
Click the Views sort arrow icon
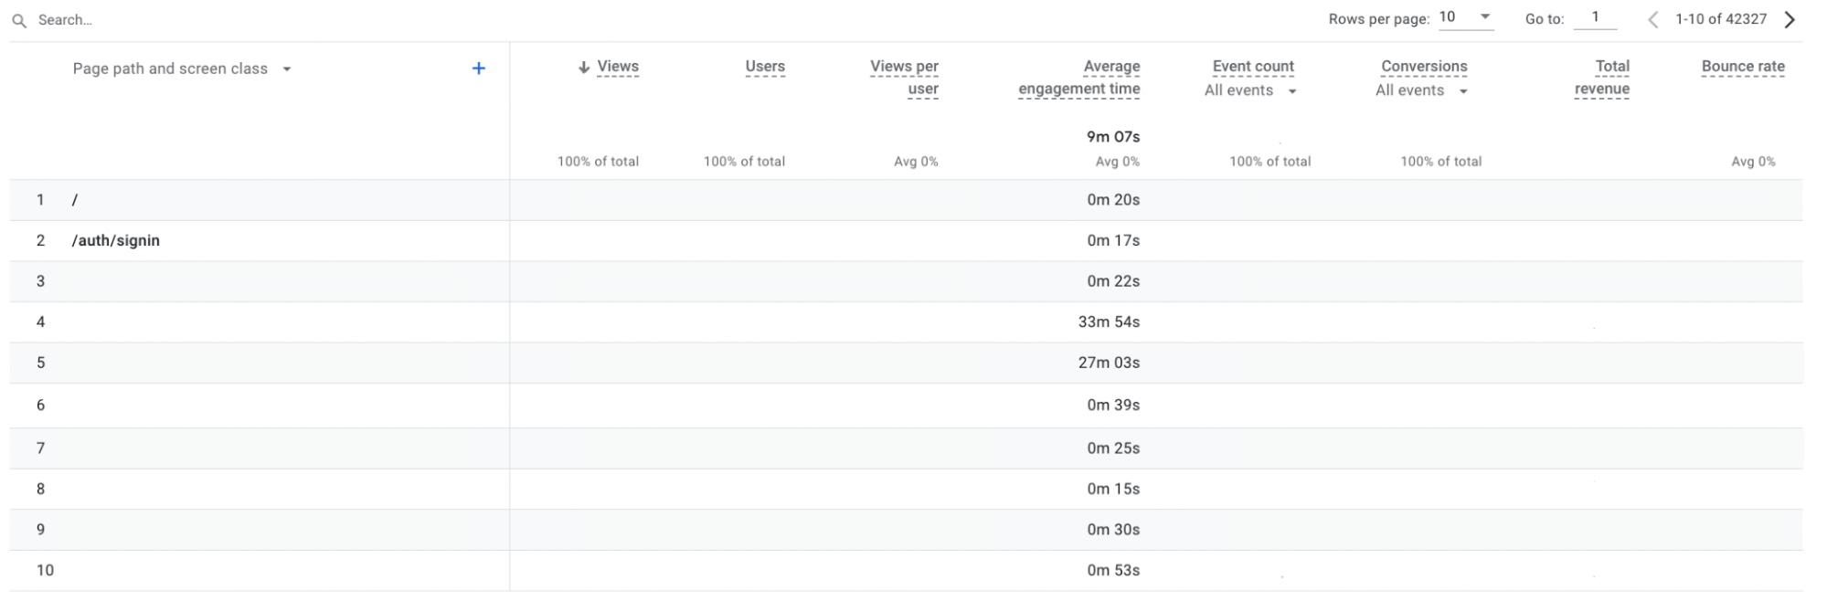point(584,68)
